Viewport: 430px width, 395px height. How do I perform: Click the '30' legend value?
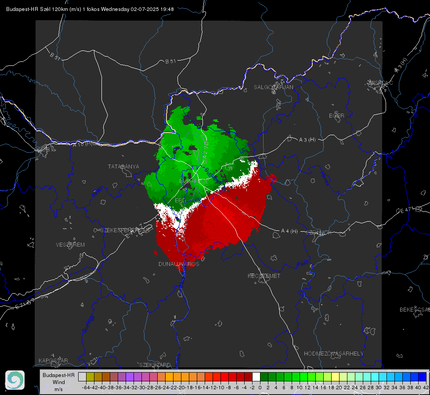pyautogui.click(x=379, y=388)
